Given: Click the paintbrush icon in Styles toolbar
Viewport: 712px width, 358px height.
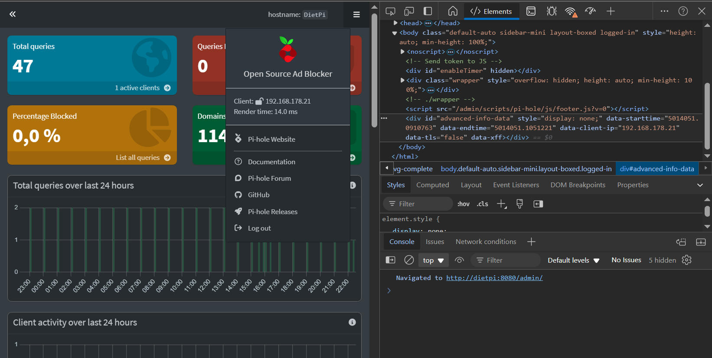Looking at the screenshot, I should point(519,204).
